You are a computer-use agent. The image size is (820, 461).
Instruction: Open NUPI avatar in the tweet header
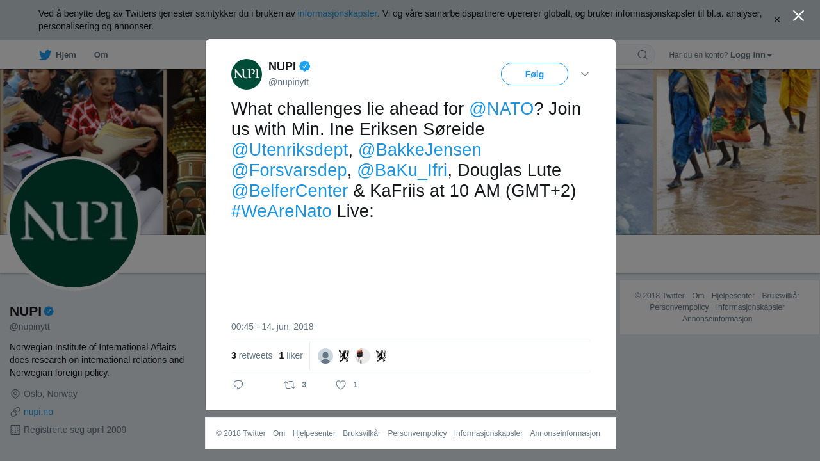(x=247, y=74)
